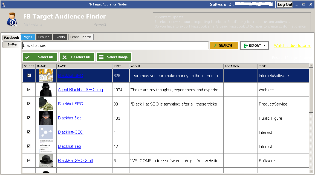This screenshot has height=175, width=315.
Task: Click the BlackHat SEO Stuff thumbnail
Action: click(46, 161)
